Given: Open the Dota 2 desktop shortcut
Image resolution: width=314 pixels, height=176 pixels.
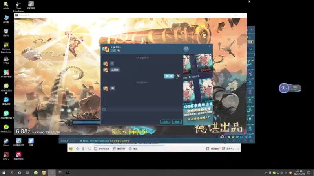Looking at the screenshot, I should point(6,156).
